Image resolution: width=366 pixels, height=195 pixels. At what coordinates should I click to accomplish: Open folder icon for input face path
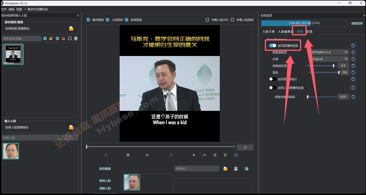click(71, 127)
